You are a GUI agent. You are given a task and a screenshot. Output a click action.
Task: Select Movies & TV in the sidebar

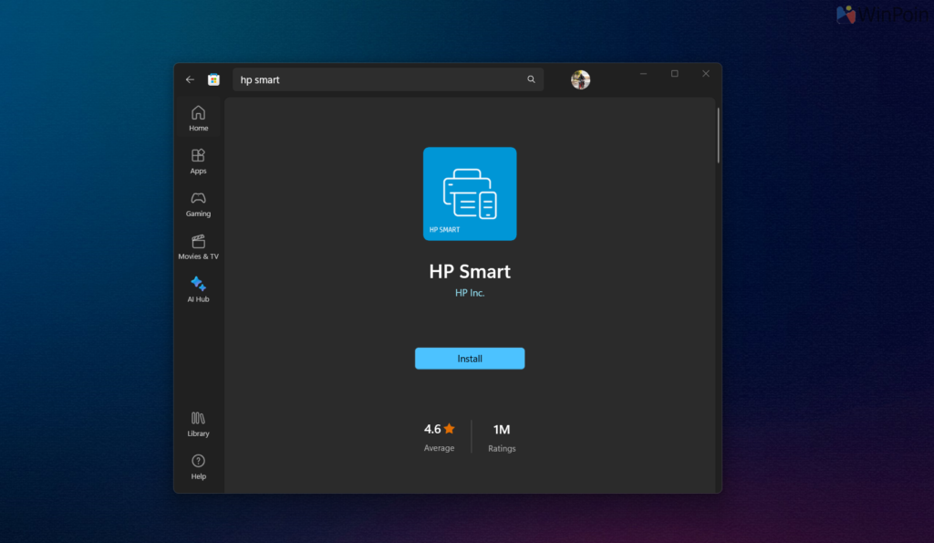tap(198, 246)
